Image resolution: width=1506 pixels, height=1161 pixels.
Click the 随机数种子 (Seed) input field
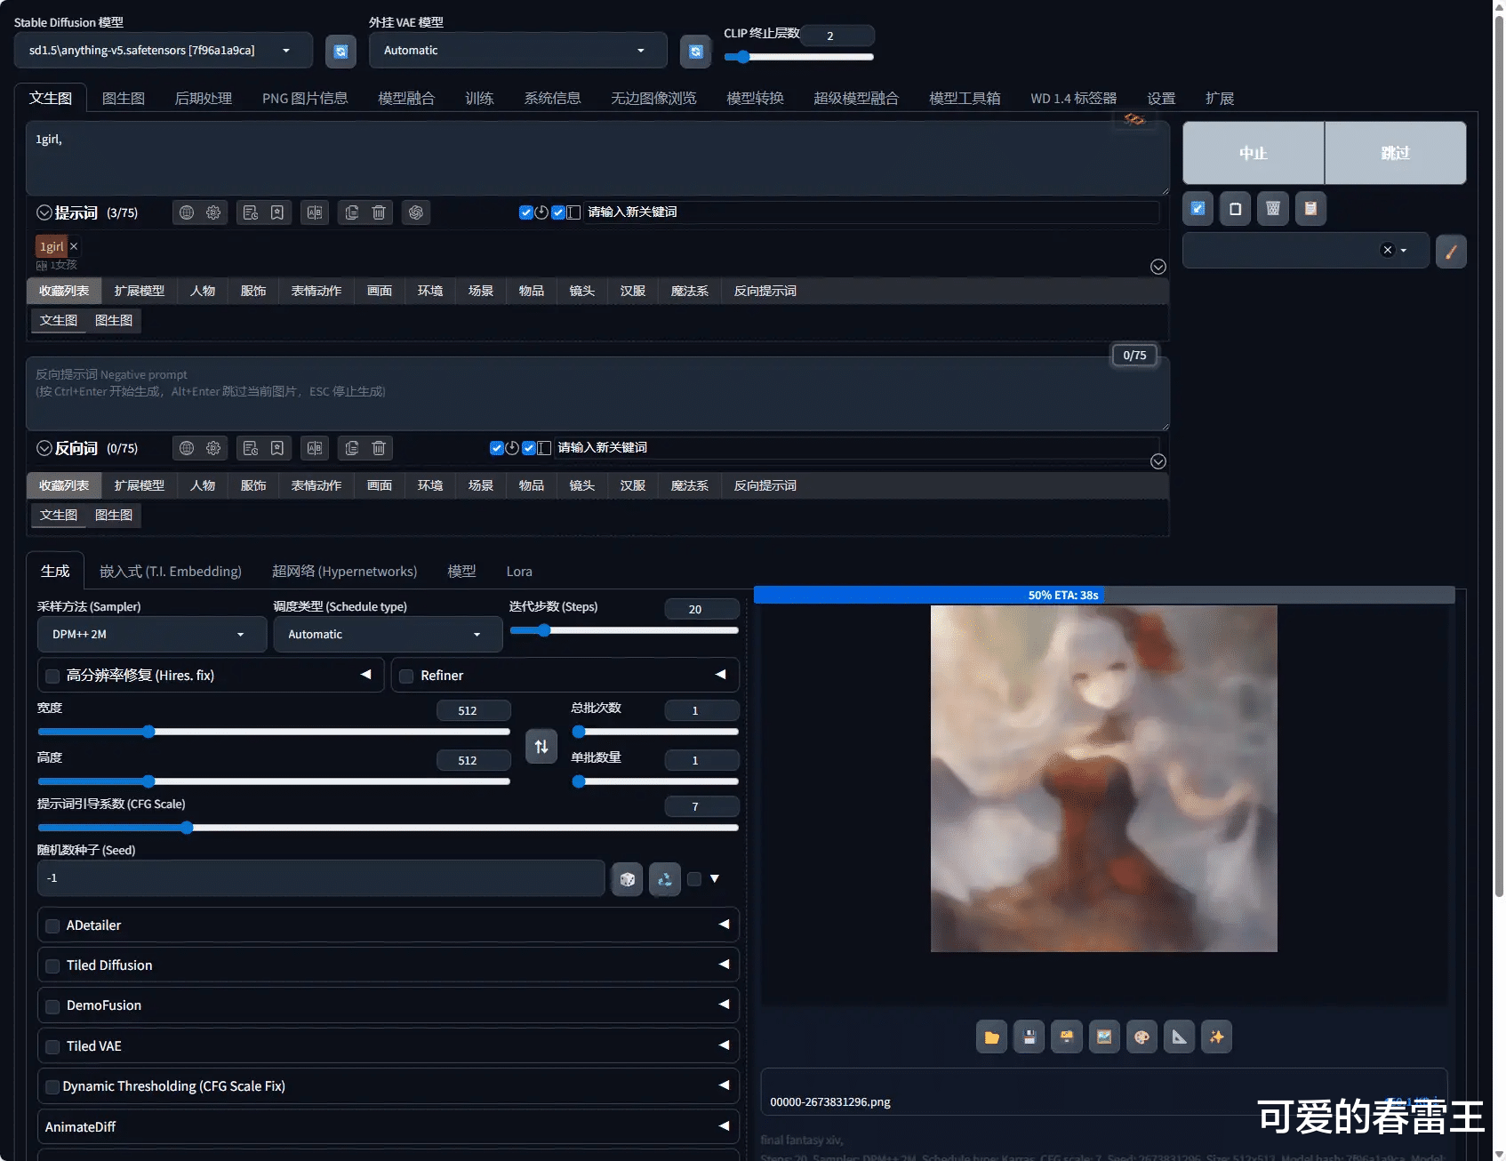click(x=321, y=878)
